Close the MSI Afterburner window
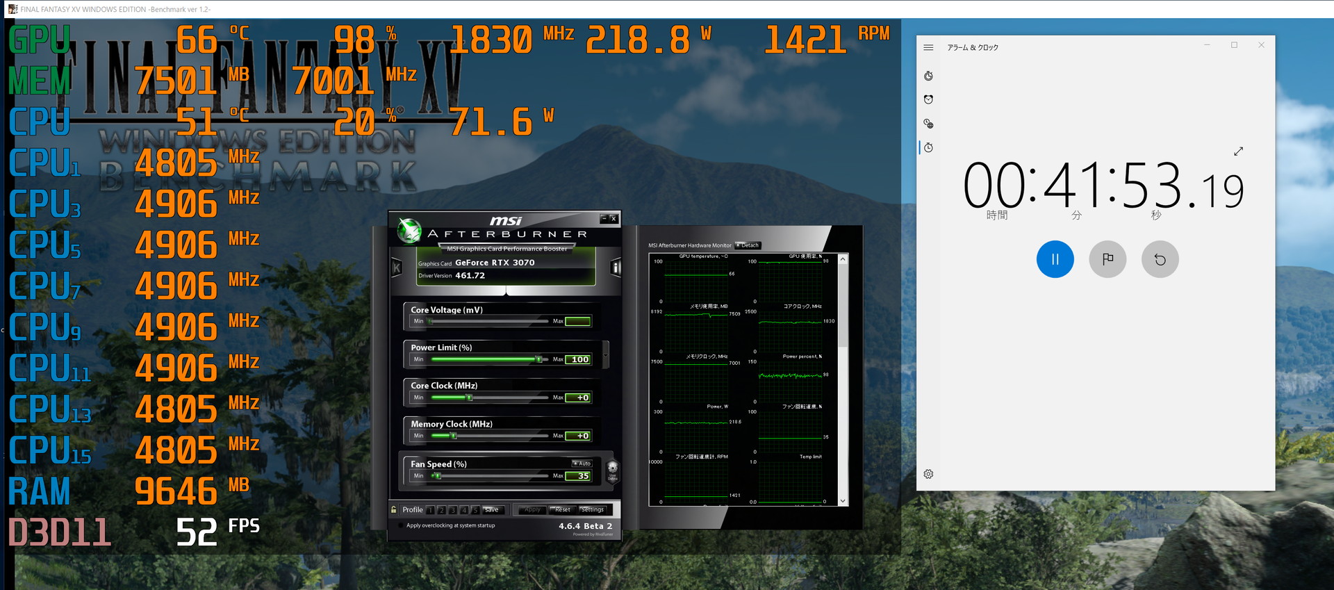The height and width of the screenshot is (590, 1334). click(x=614, y=218)
